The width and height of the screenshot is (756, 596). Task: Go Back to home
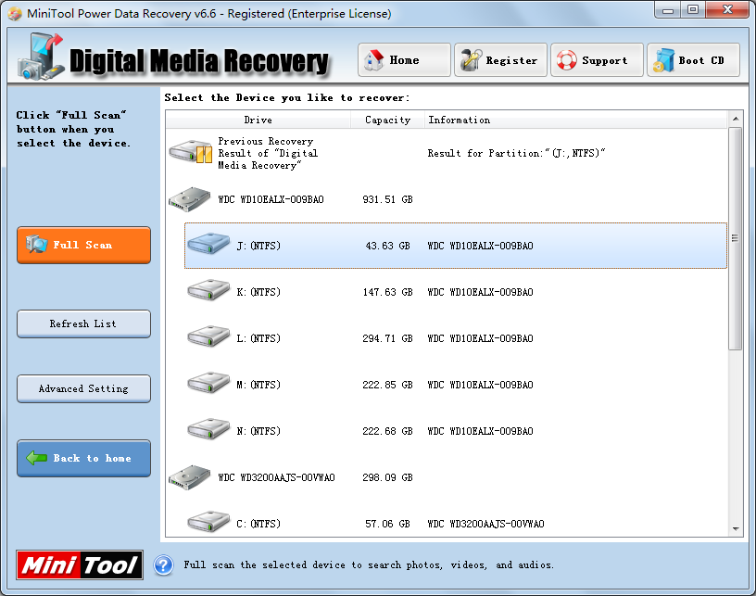(x=84, y=458)
